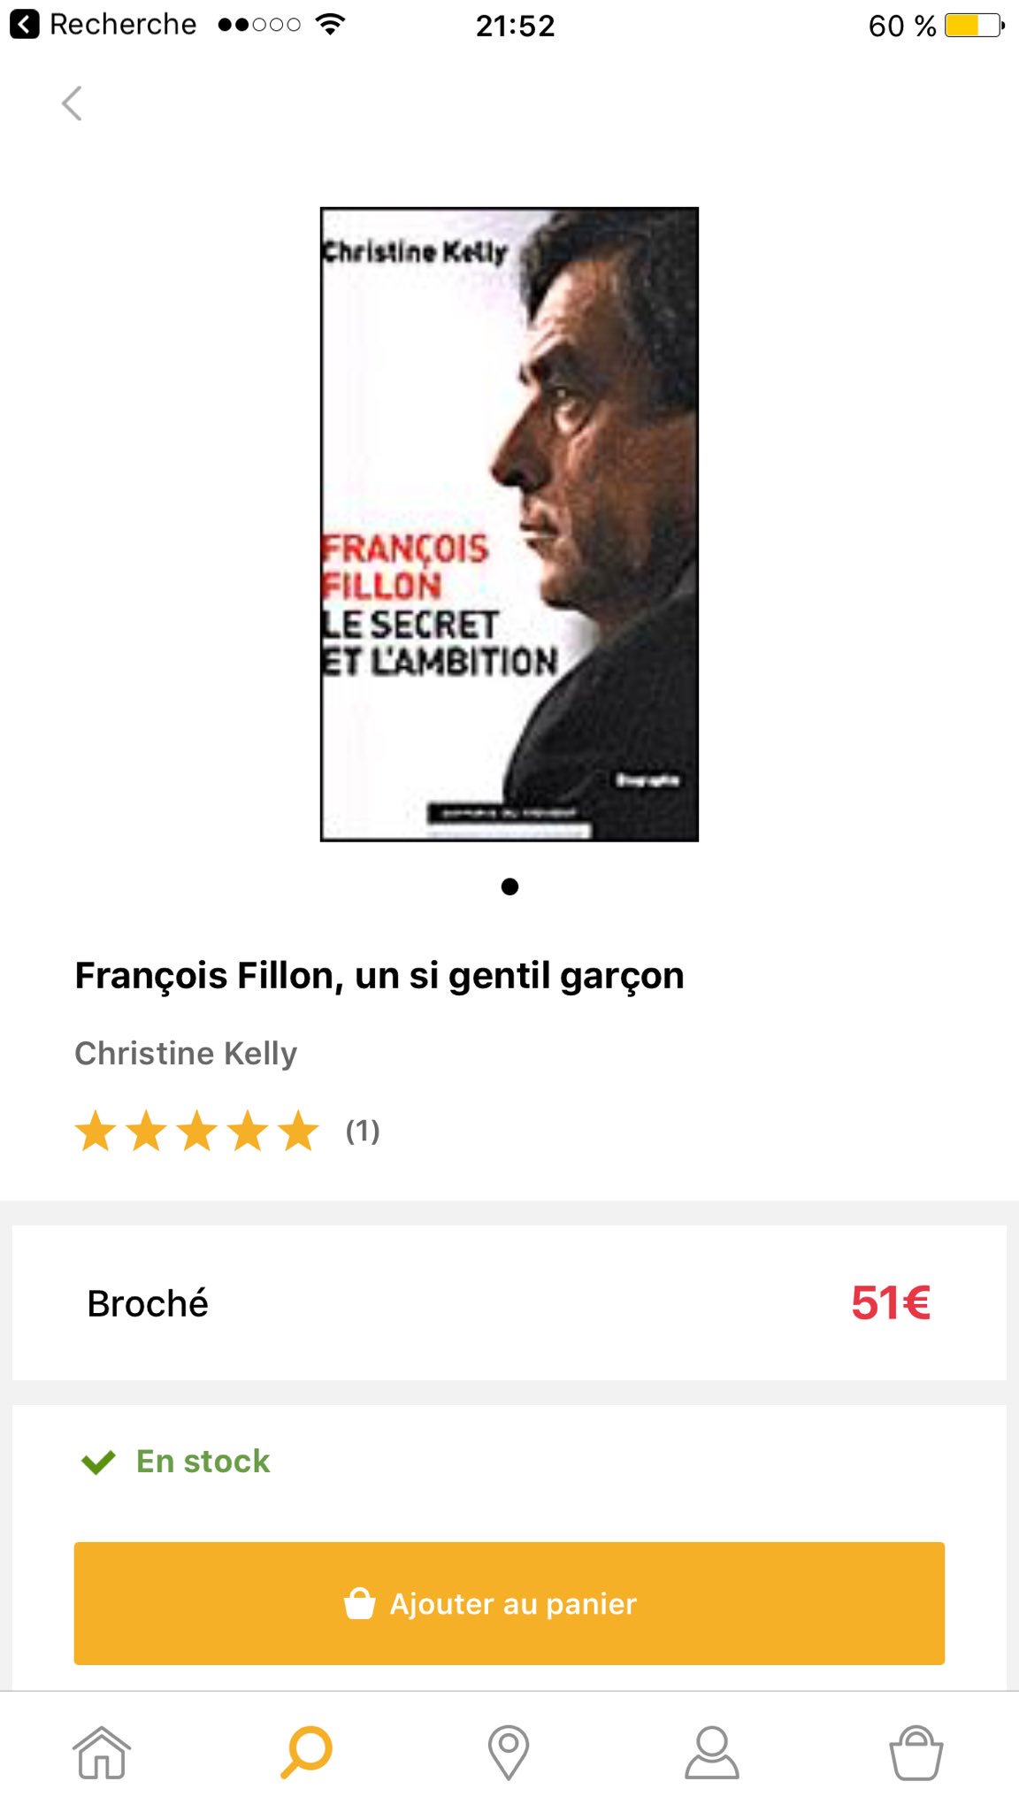Tap the title François Fillon, un si gentil garçon
This screenshot has width=1019, height=1812.
coord(379,976)
